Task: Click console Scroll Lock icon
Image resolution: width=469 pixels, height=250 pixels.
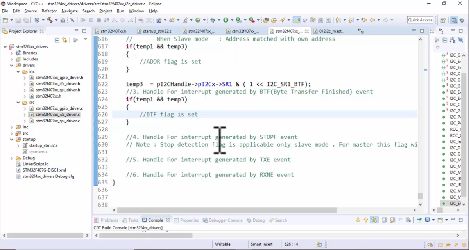Action: tap(392, 220)
